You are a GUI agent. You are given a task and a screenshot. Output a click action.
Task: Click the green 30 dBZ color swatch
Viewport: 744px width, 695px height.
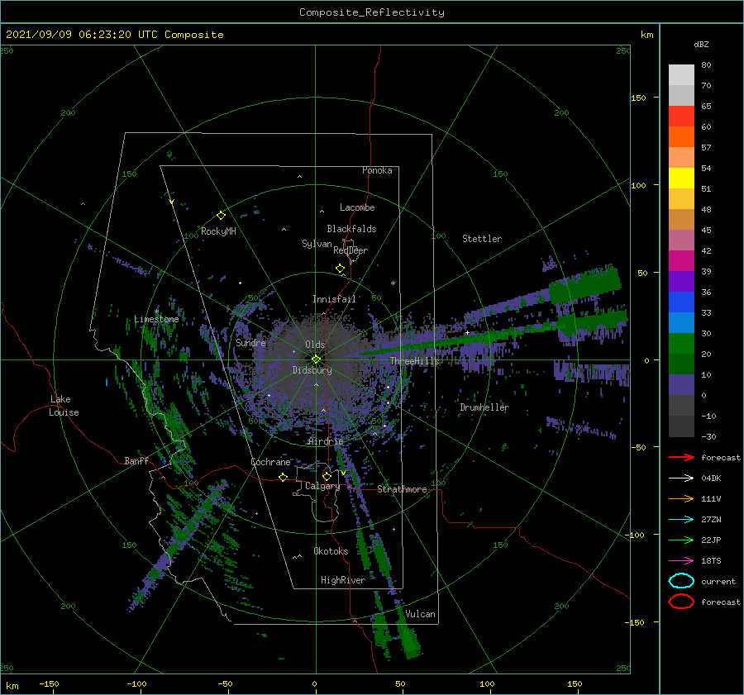(681, 344)
